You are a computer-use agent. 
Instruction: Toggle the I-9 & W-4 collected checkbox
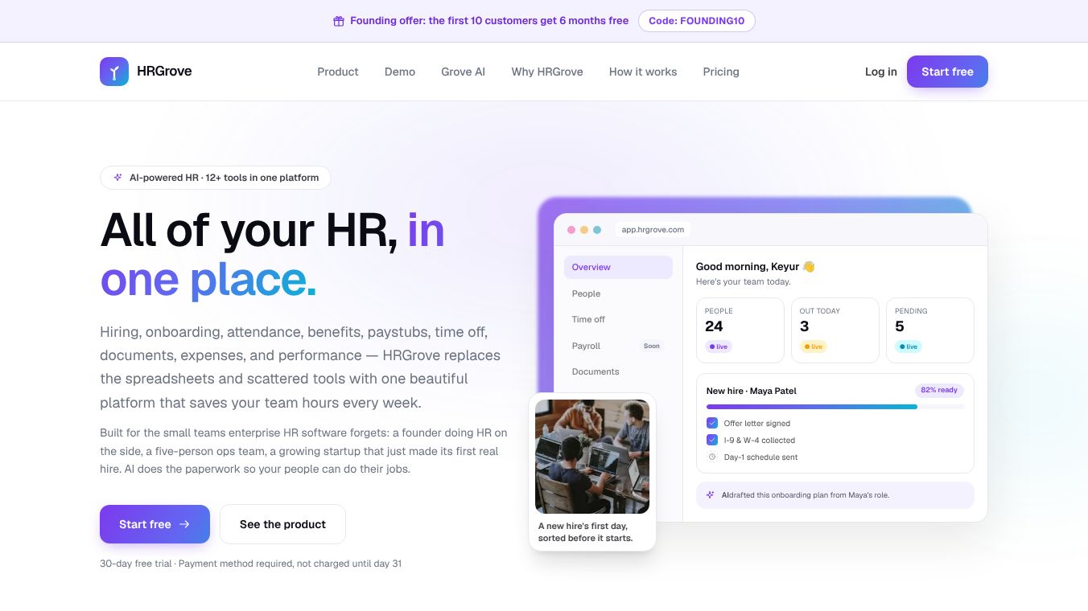(x=712, y=440)
